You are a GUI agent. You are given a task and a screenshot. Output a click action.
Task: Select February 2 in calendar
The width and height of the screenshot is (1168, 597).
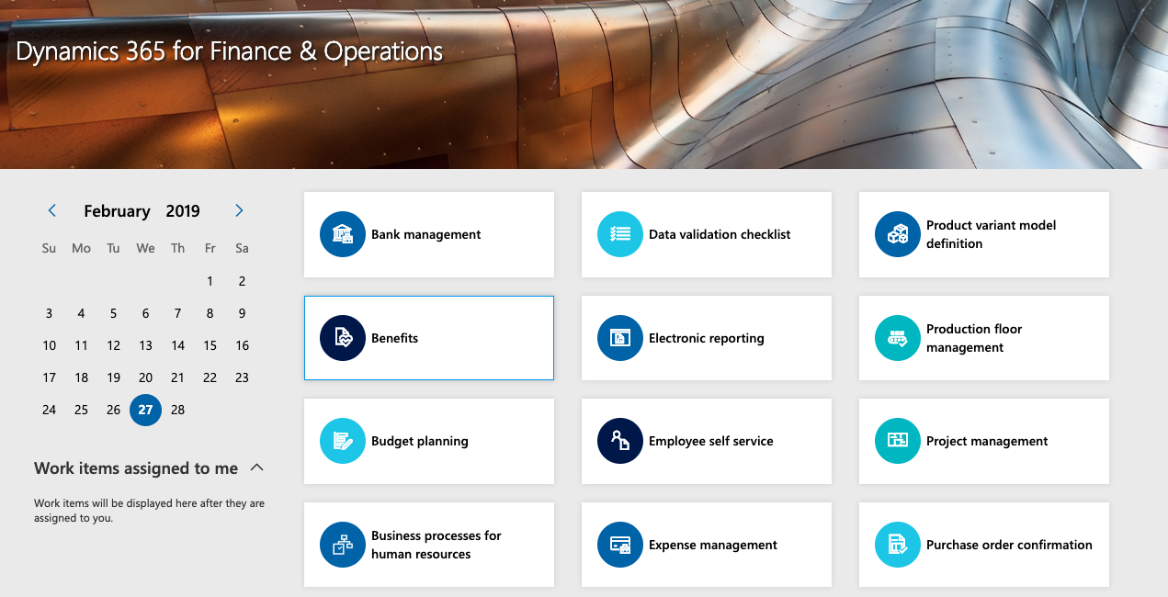coord(242,281)
